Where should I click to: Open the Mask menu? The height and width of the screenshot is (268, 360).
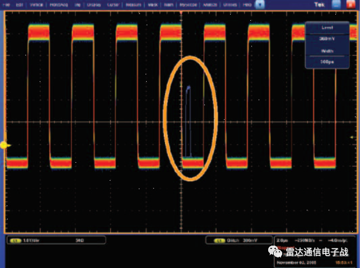coord(153,4)
